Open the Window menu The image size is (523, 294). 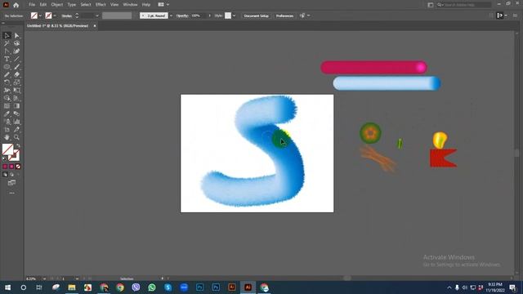click(130, 5)
